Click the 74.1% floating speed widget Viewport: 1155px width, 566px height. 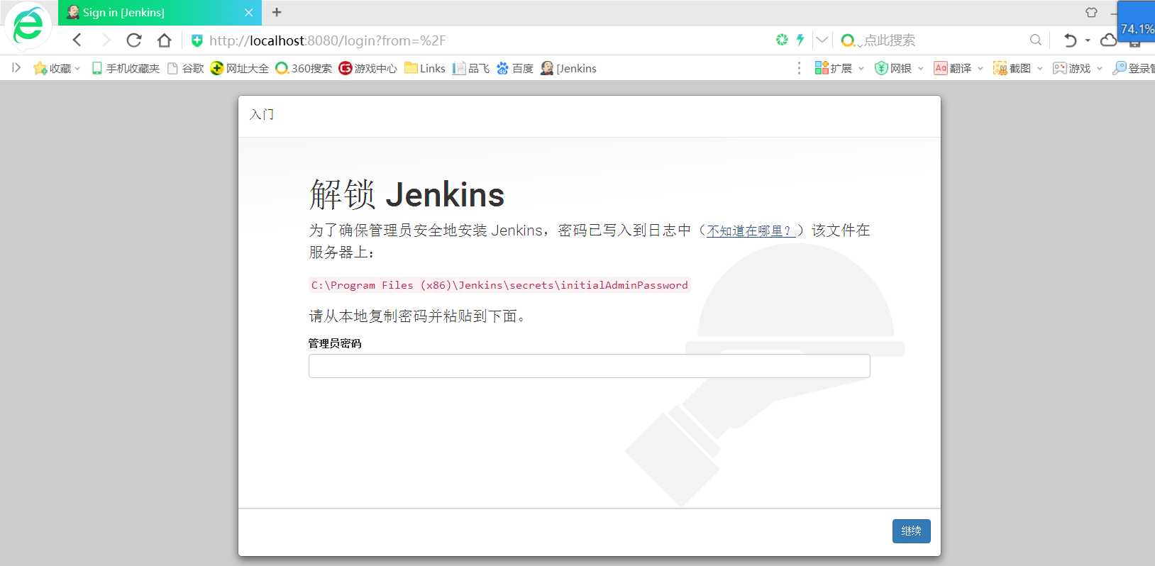pyautogui.click(x=1136, y=21)
